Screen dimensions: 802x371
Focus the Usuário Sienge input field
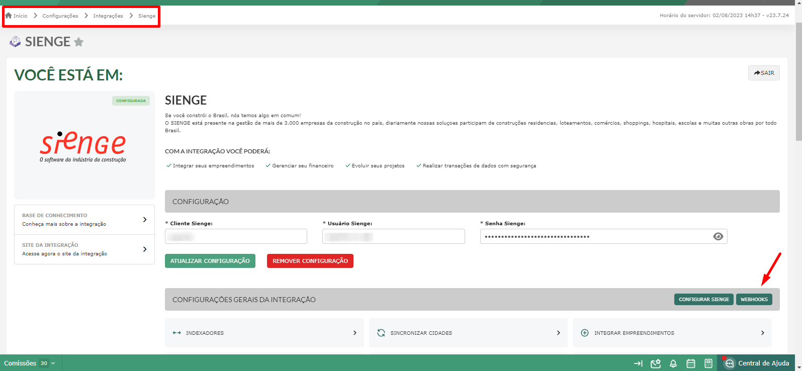coord(394,236)
